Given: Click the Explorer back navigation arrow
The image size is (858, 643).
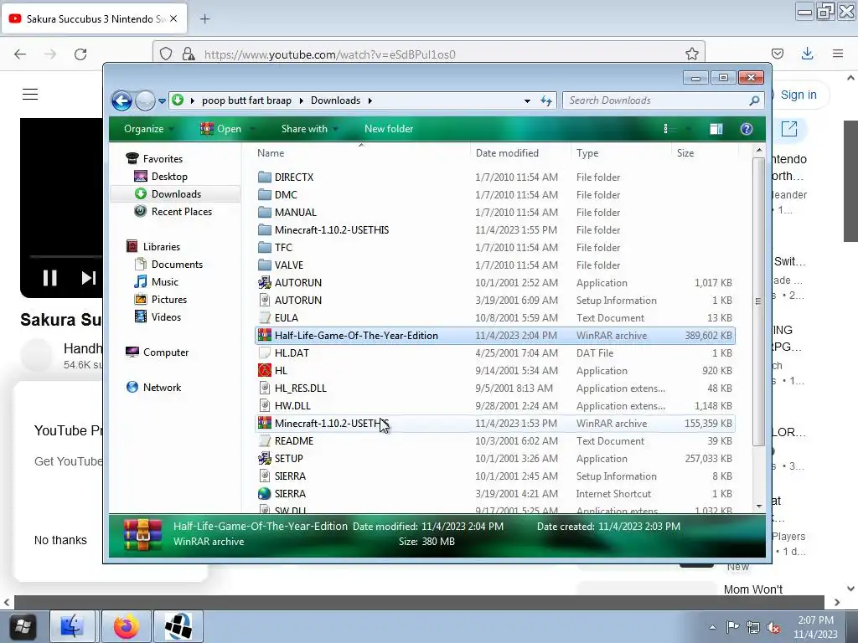Looking at the screenshot, I should point(121,100).
